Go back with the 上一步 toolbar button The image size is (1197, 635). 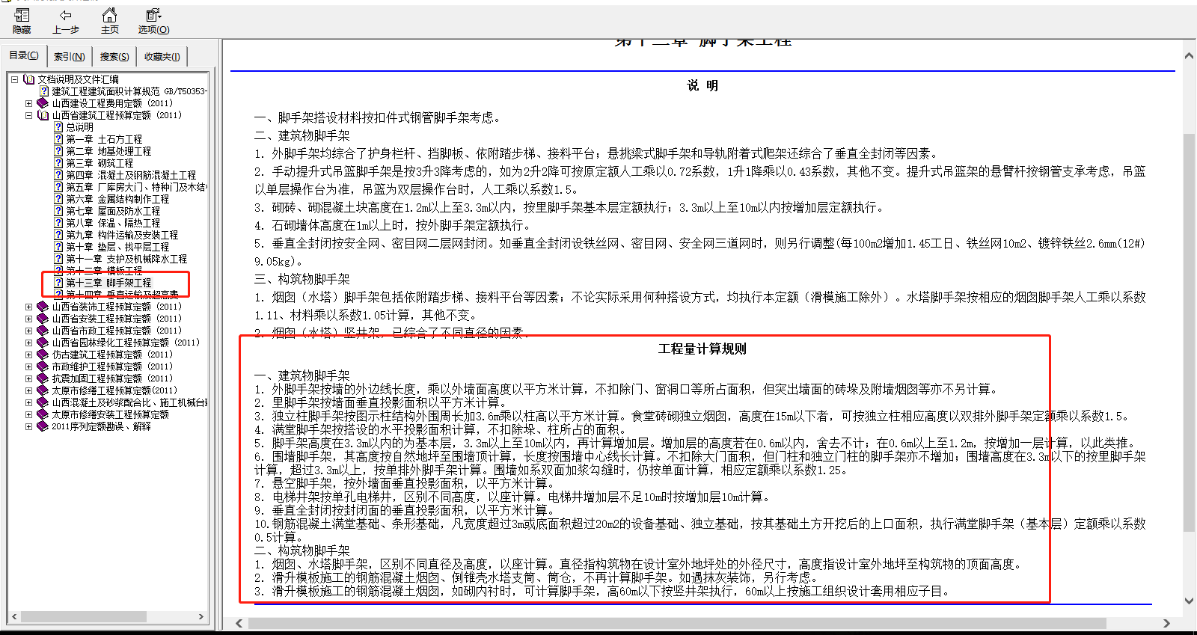[x=66, y=21]
